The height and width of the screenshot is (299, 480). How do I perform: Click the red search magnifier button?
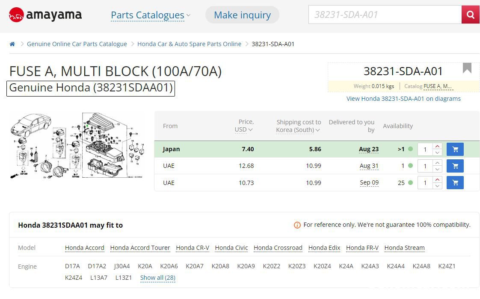470,15
